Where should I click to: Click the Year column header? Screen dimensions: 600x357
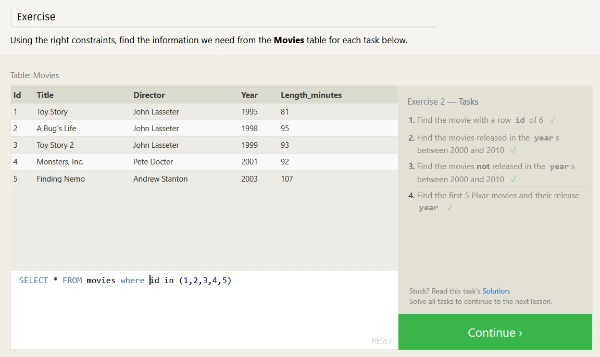click(249, 95)
